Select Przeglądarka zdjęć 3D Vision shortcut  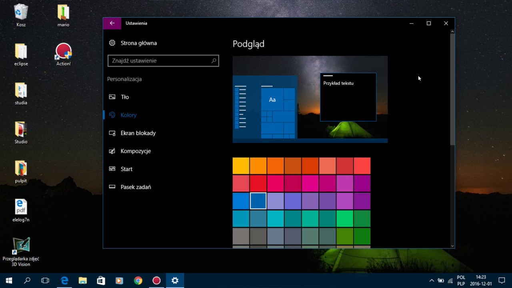tap(21, 252)
